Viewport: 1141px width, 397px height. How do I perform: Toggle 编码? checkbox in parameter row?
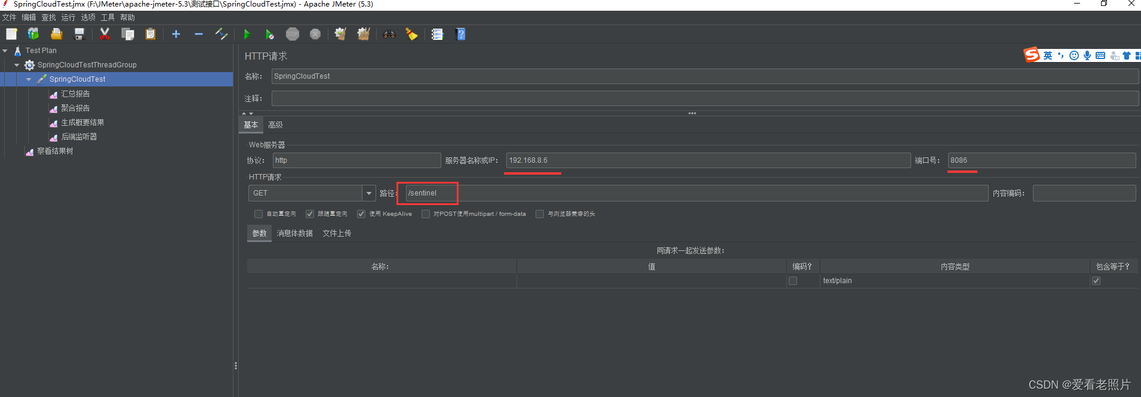pyautogui.click(x=793, y=281)
